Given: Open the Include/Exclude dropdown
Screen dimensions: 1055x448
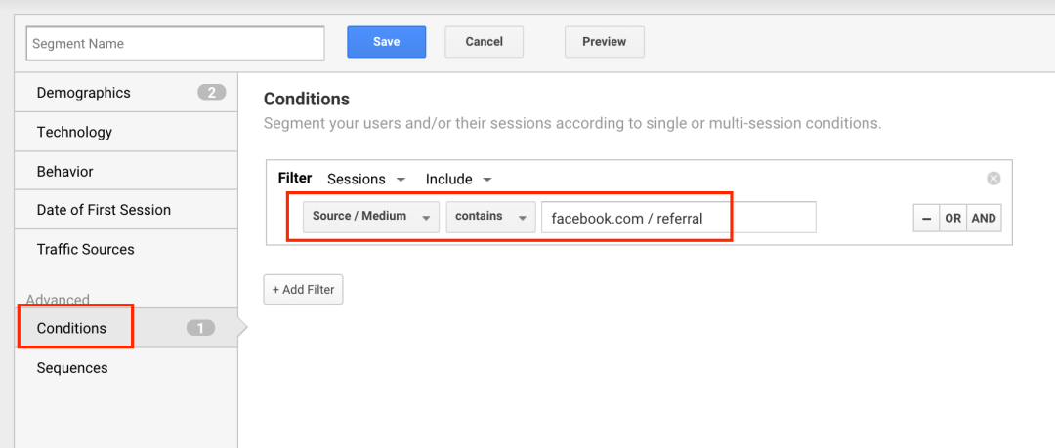Looking at the screenshot, I should coord(459,180).
